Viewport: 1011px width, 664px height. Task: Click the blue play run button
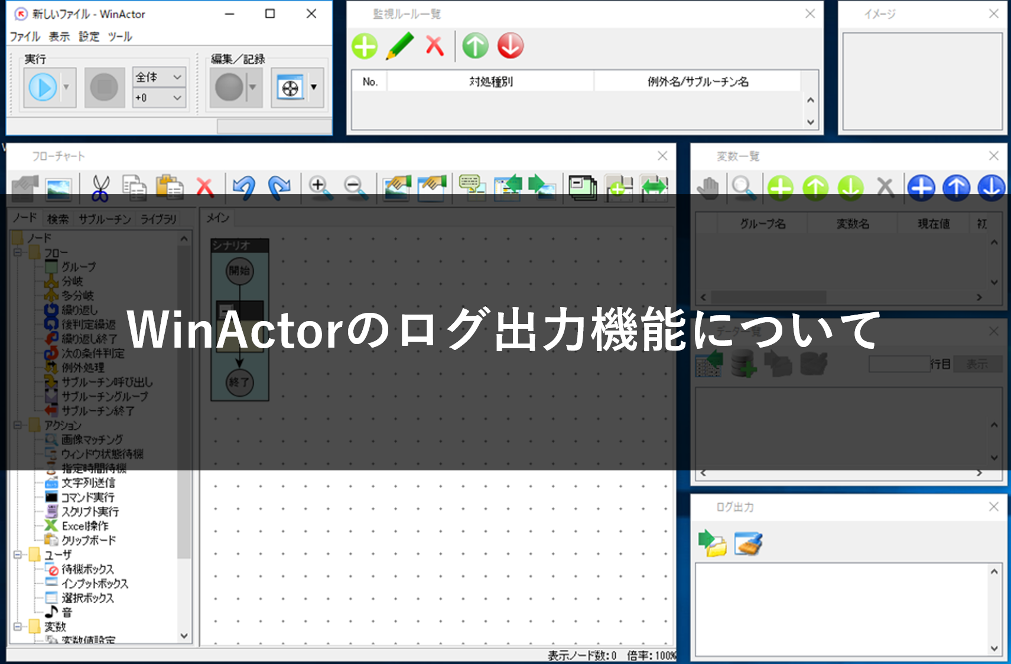point(43,87)
